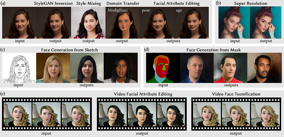Click the "StyleGAN Inversion" heading
Viewport: 284px width, 137px height.
click(x=53, y=3)
